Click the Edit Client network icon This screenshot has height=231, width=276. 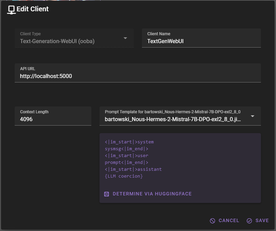[12, 10]
